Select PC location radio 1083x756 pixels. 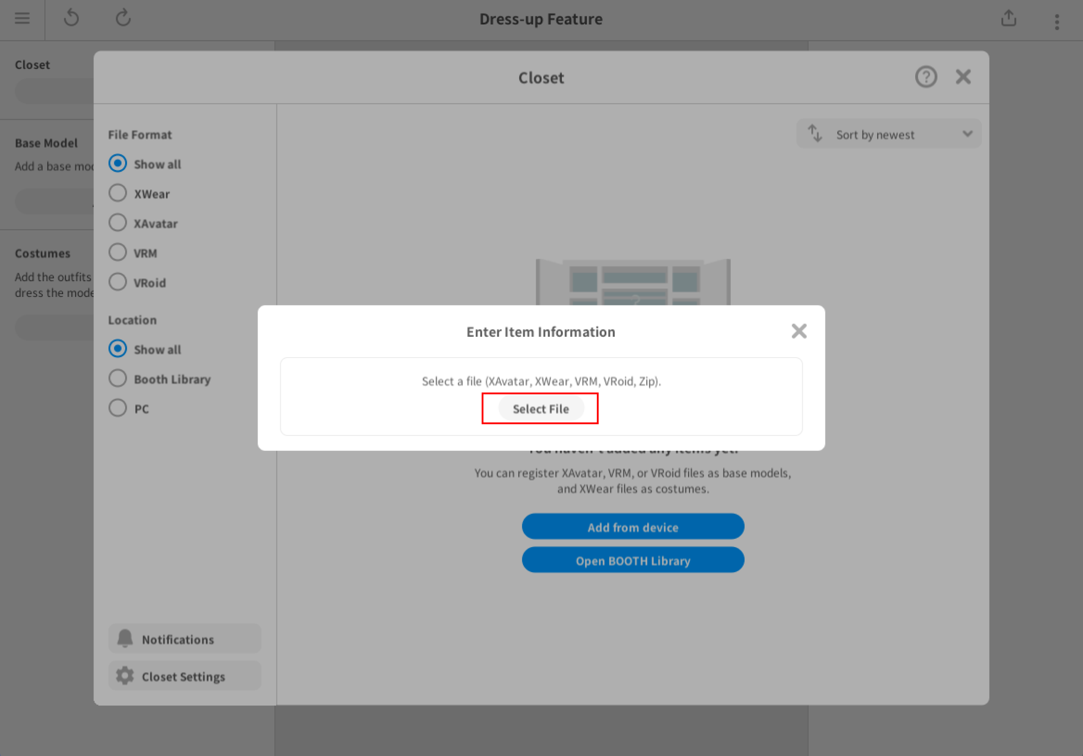pos(118,408)
